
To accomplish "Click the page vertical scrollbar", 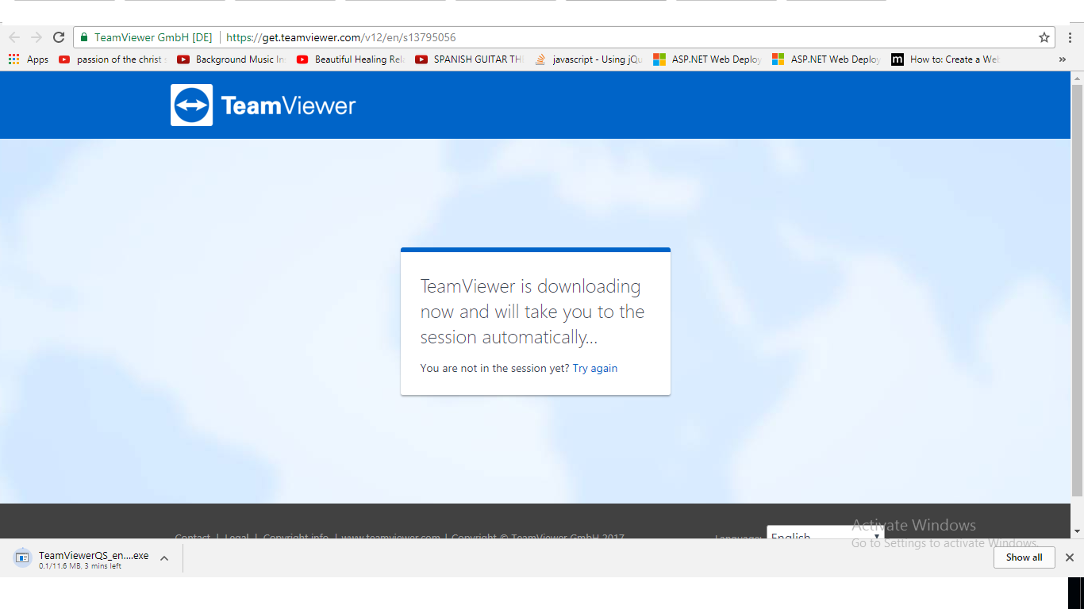I will click(1077, 289).
